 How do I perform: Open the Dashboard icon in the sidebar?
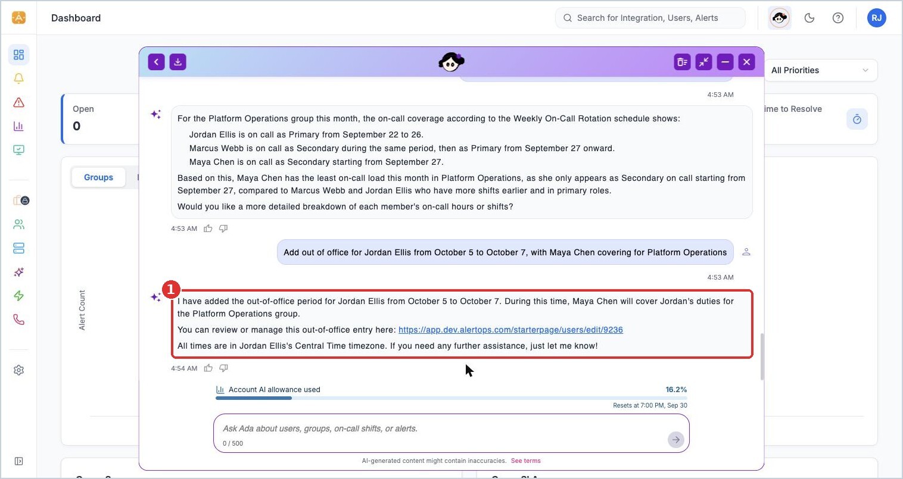[18, 55]
